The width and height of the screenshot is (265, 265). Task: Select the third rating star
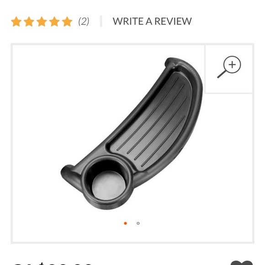42,21
